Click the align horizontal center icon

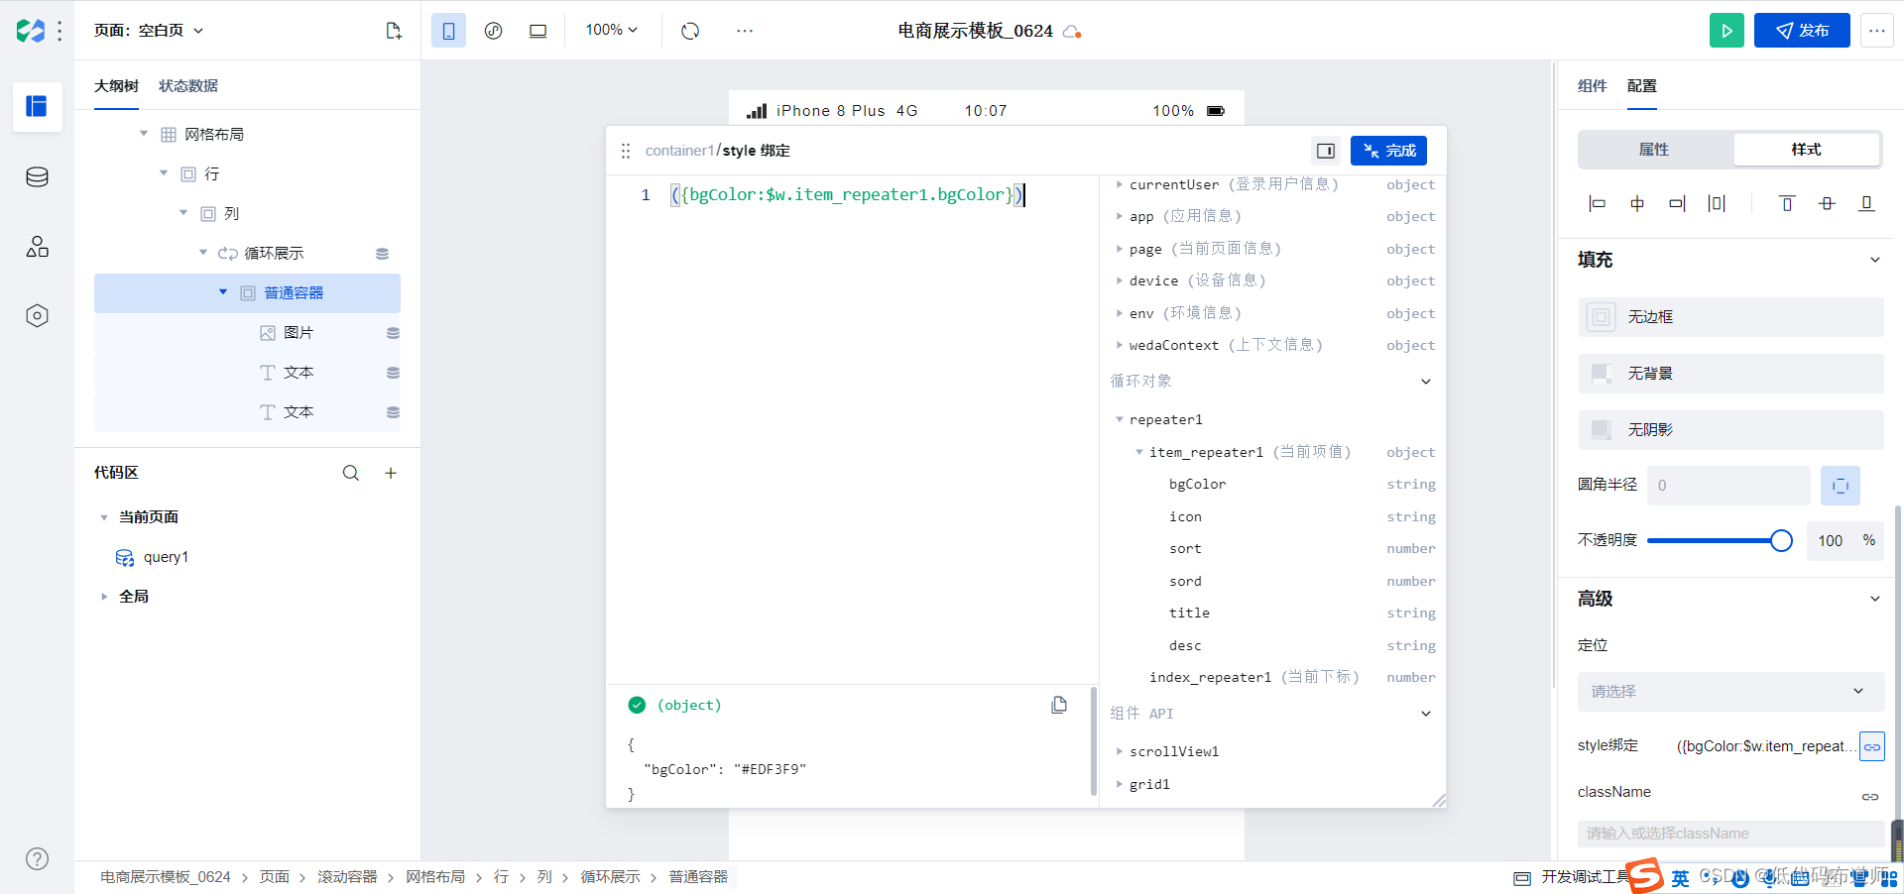tap(1637, 203)
